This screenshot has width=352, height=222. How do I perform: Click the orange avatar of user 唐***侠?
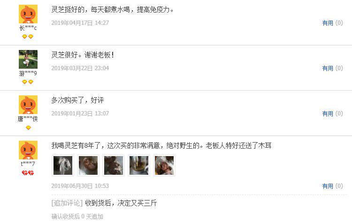click(x=28, y=105)
